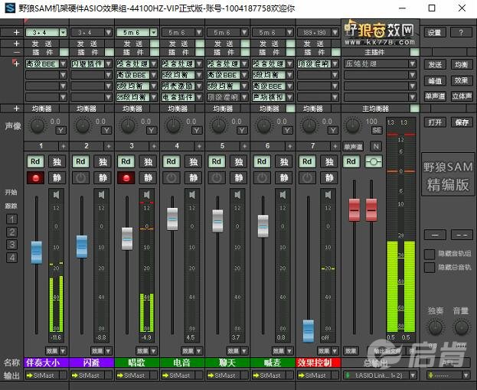Viewport: 477px width, 390px height.
Task: Open the 3+4 input dropdown on channel 1
Action: tap(64, 32)
